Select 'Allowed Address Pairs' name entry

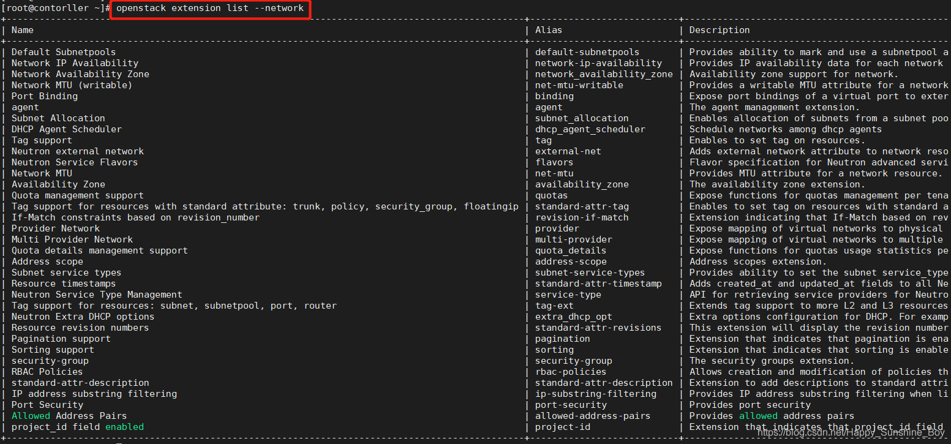coord(69,416)
